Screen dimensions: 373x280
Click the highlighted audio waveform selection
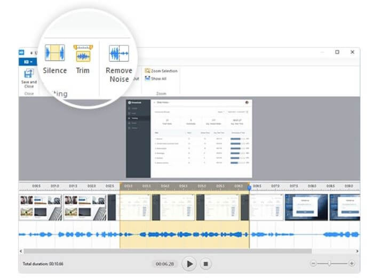(184, 235)
